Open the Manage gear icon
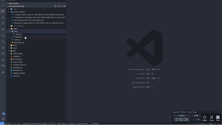The width and height of the screenshot is (222, 125). click(3, 119)
